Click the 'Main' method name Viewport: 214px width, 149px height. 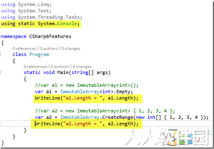(63, 73)
